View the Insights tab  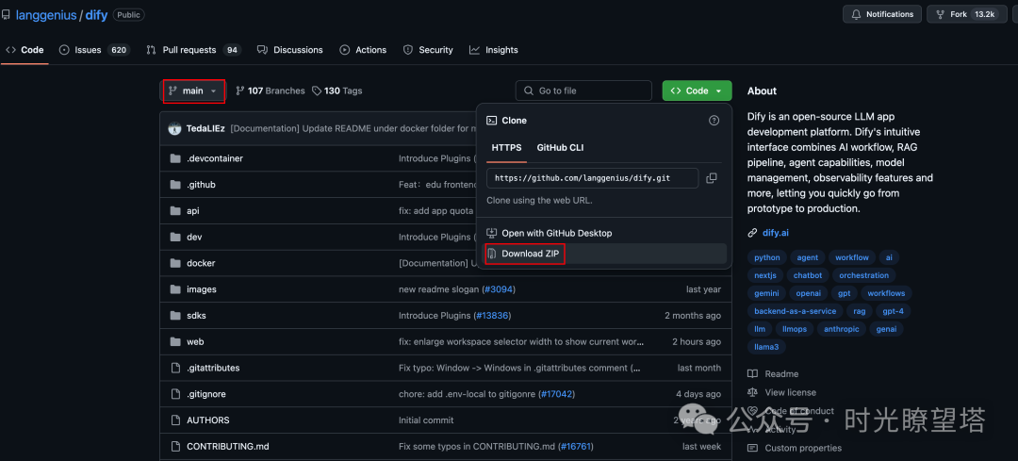494,50
